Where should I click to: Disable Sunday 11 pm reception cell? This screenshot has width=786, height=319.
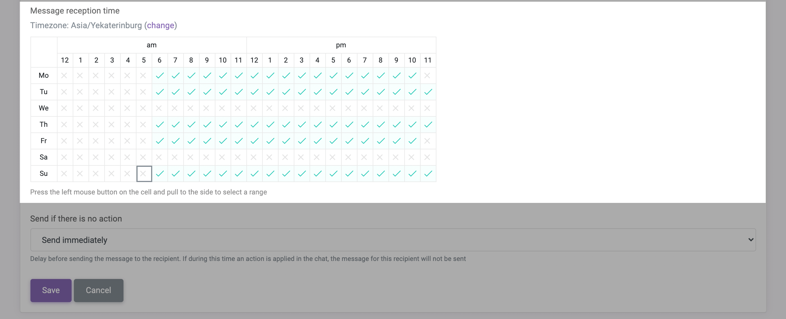point(428,174)
